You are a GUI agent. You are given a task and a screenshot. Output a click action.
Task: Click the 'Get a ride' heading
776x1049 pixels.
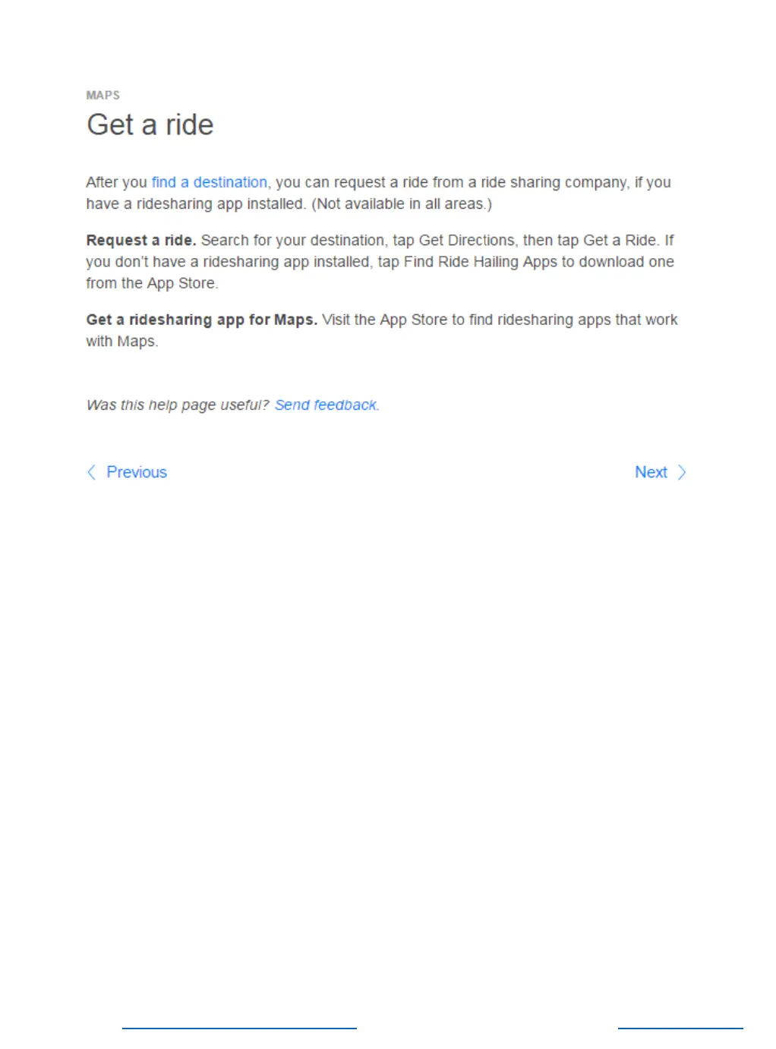(150, 124)
